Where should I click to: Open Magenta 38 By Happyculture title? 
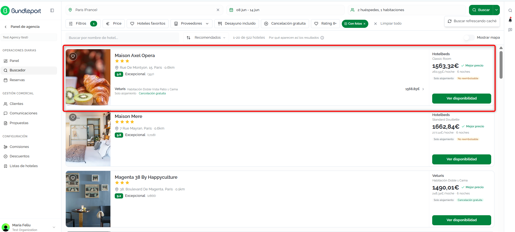coord(146,177)
